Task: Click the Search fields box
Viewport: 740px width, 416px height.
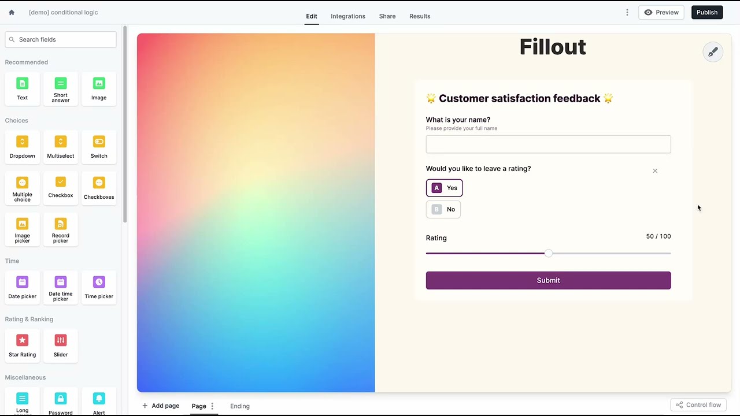Action: (x=61, y=39)
